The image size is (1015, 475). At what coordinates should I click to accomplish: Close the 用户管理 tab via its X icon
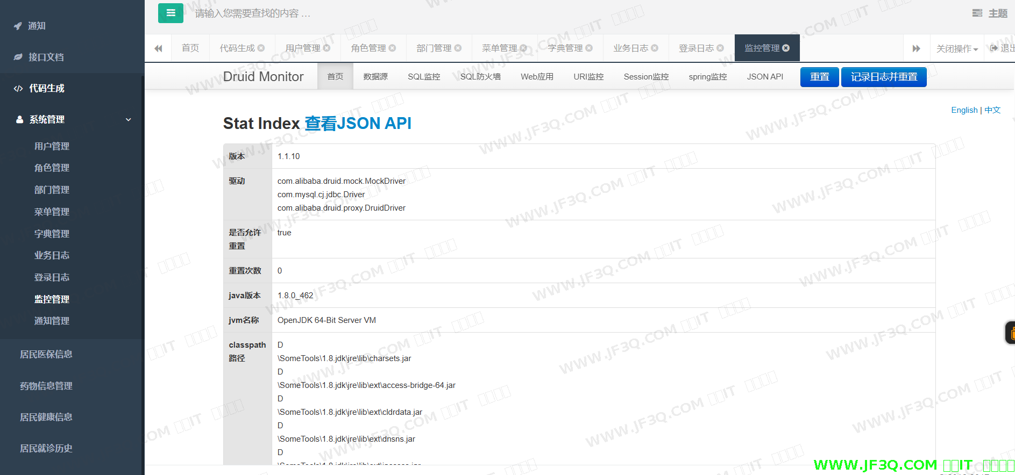327,48
